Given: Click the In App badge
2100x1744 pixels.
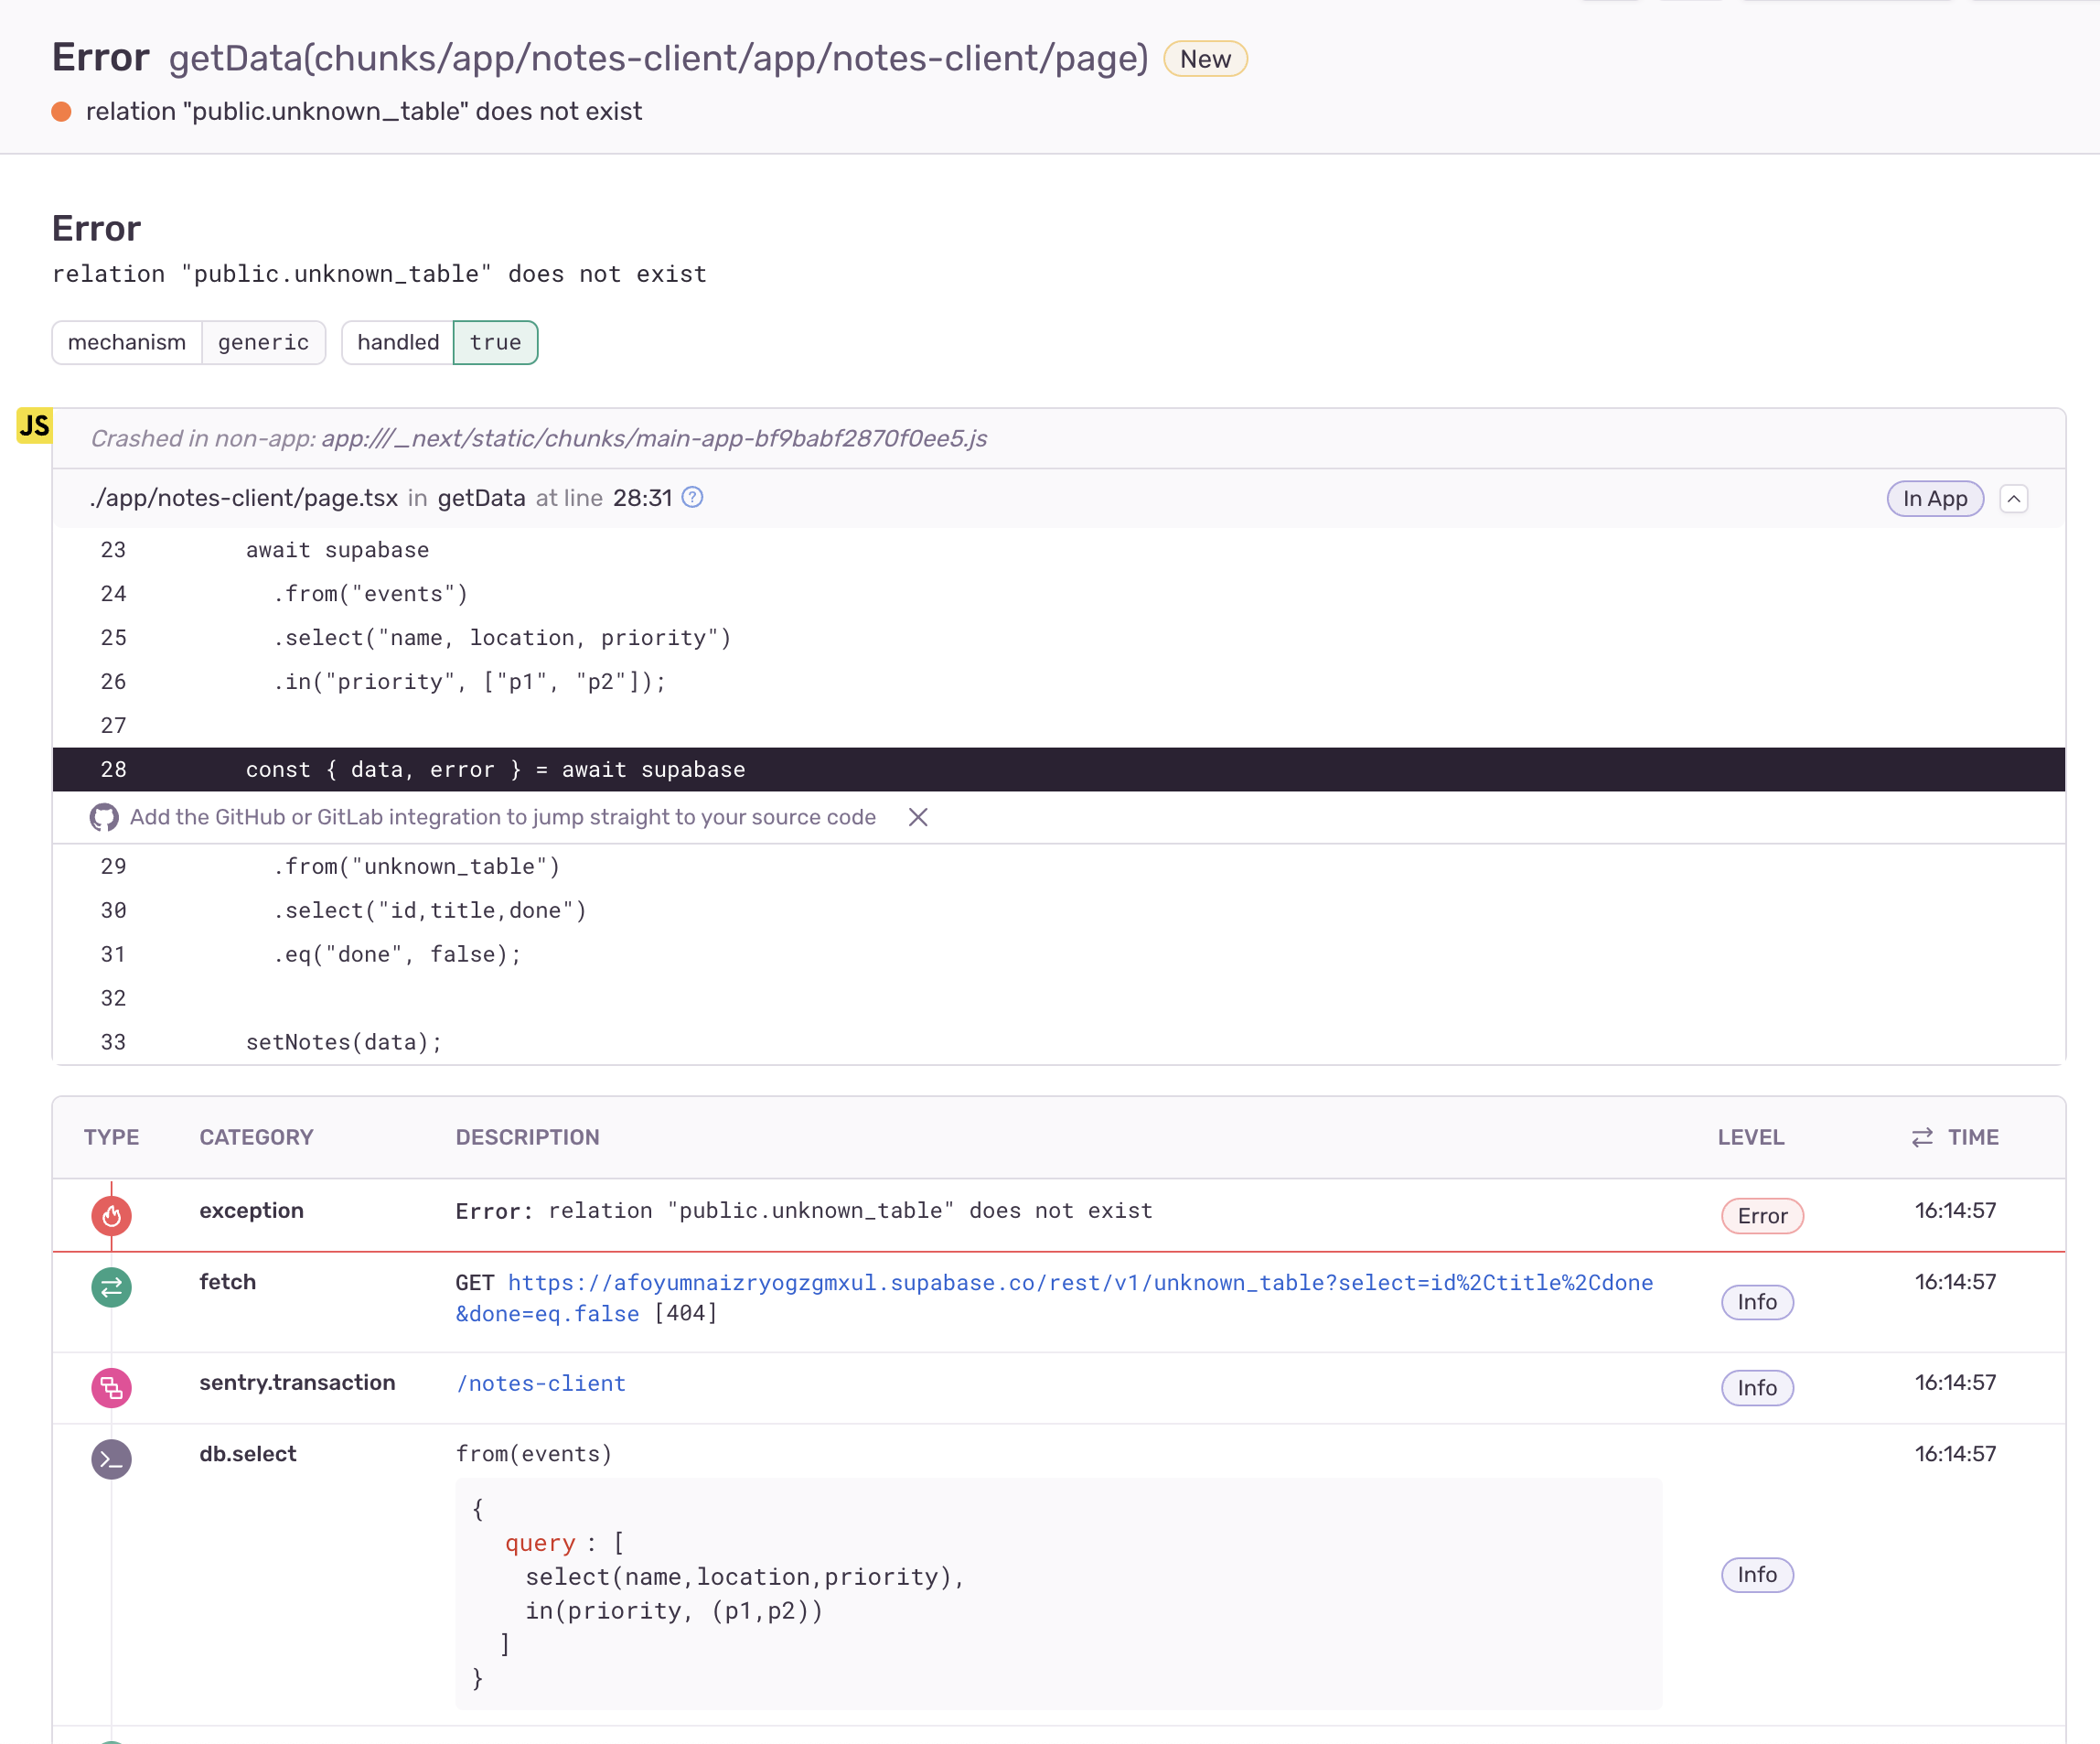Looking at the screenshot, I should point(1934,499).
